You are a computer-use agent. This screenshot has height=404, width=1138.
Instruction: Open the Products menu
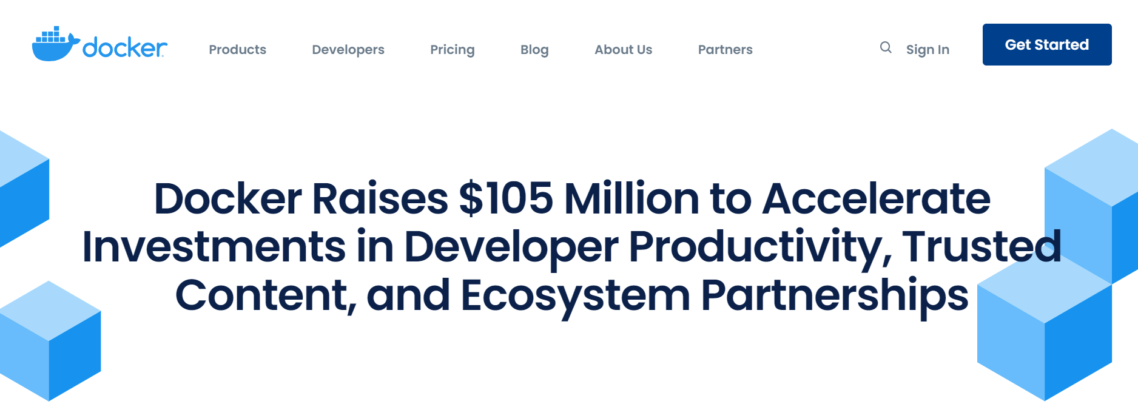tap(237, 50)
